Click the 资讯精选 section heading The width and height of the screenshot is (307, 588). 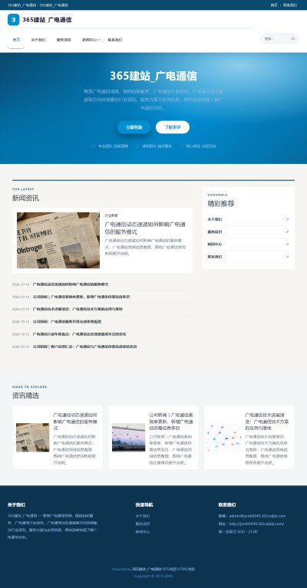point(25,396)
